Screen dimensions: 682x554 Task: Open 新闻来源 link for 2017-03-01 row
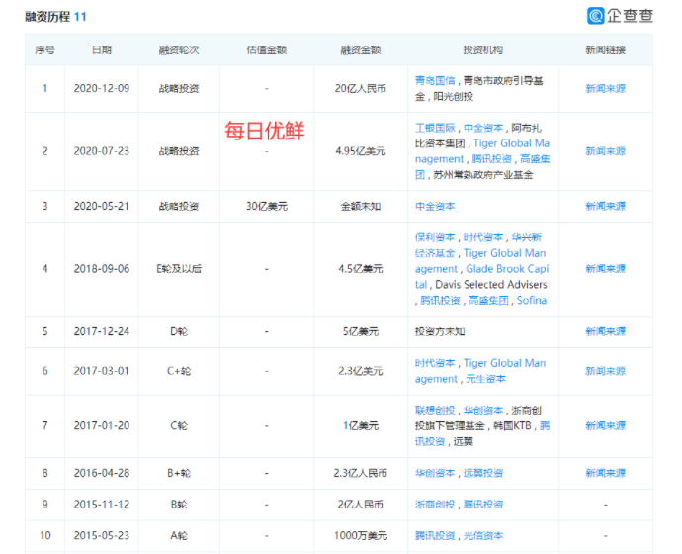coord(606,371)
